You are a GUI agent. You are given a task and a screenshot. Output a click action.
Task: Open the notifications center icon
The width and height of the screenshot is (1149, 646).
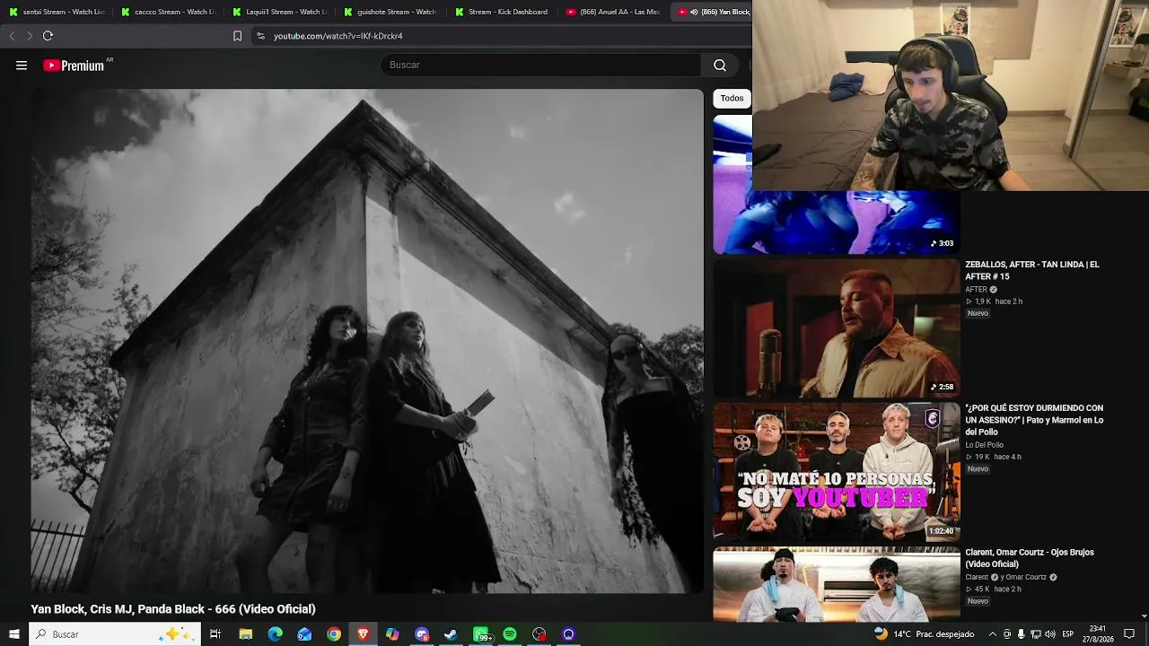pyautogui.click(x=1129, y=634)
